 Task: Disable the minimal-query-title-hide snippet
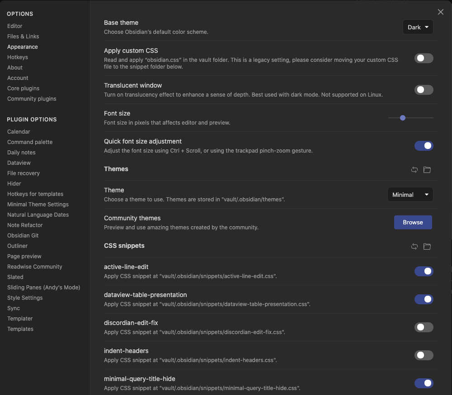pos(424,383)
